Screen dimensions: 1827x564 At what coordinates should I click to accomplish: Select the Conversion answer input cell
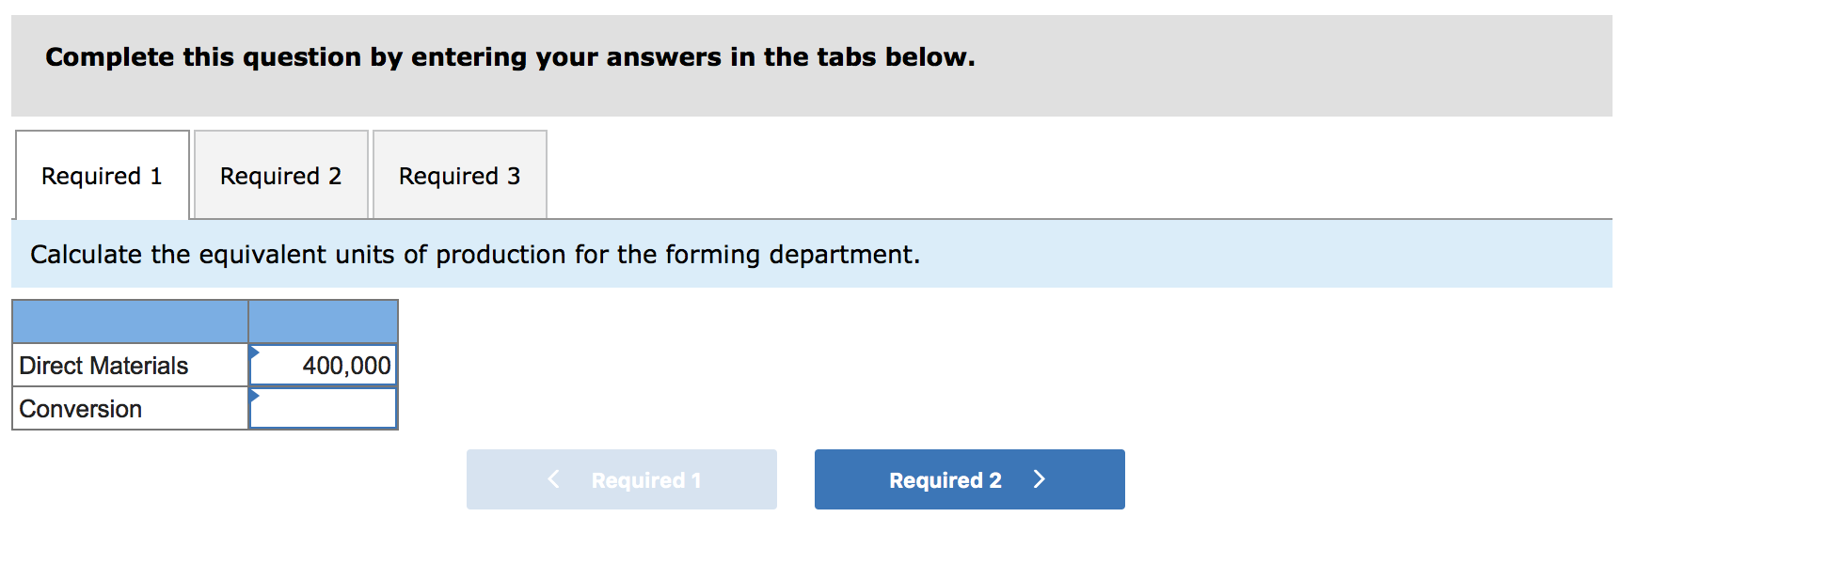[x=325, y=408]
